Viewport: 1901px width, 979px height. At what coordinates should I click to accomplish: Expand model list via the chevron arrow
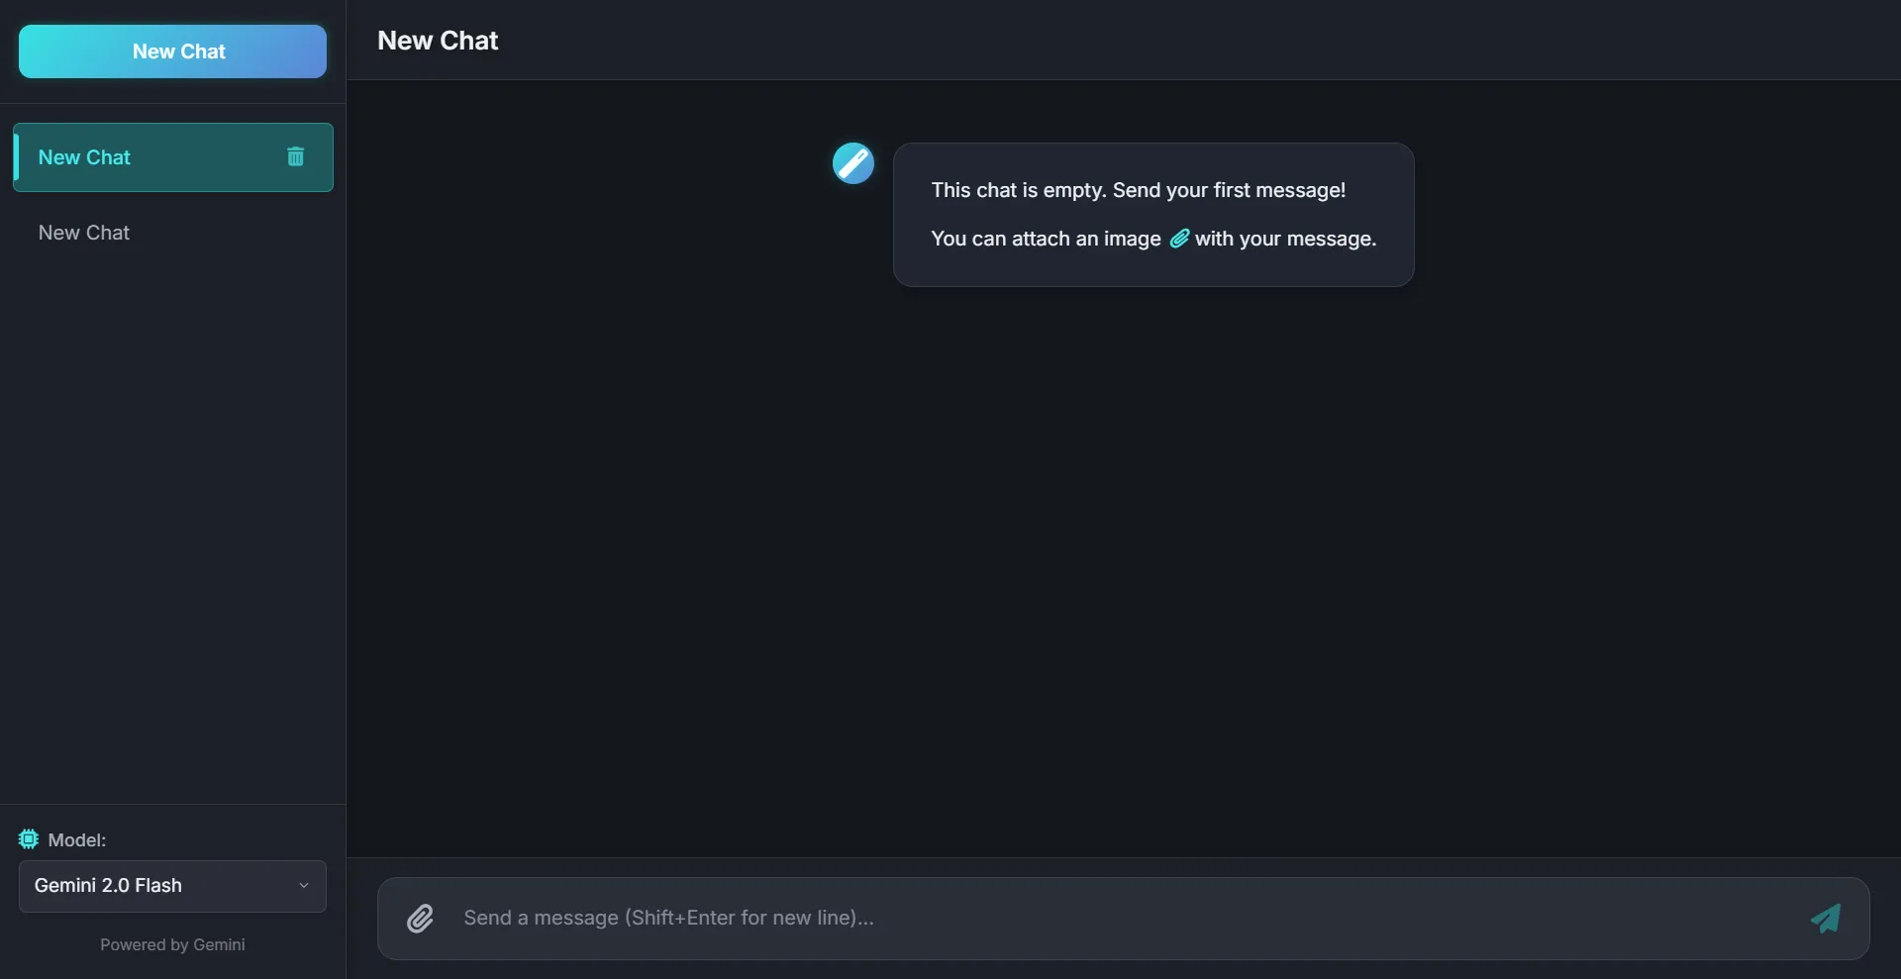tap(304, 886)
